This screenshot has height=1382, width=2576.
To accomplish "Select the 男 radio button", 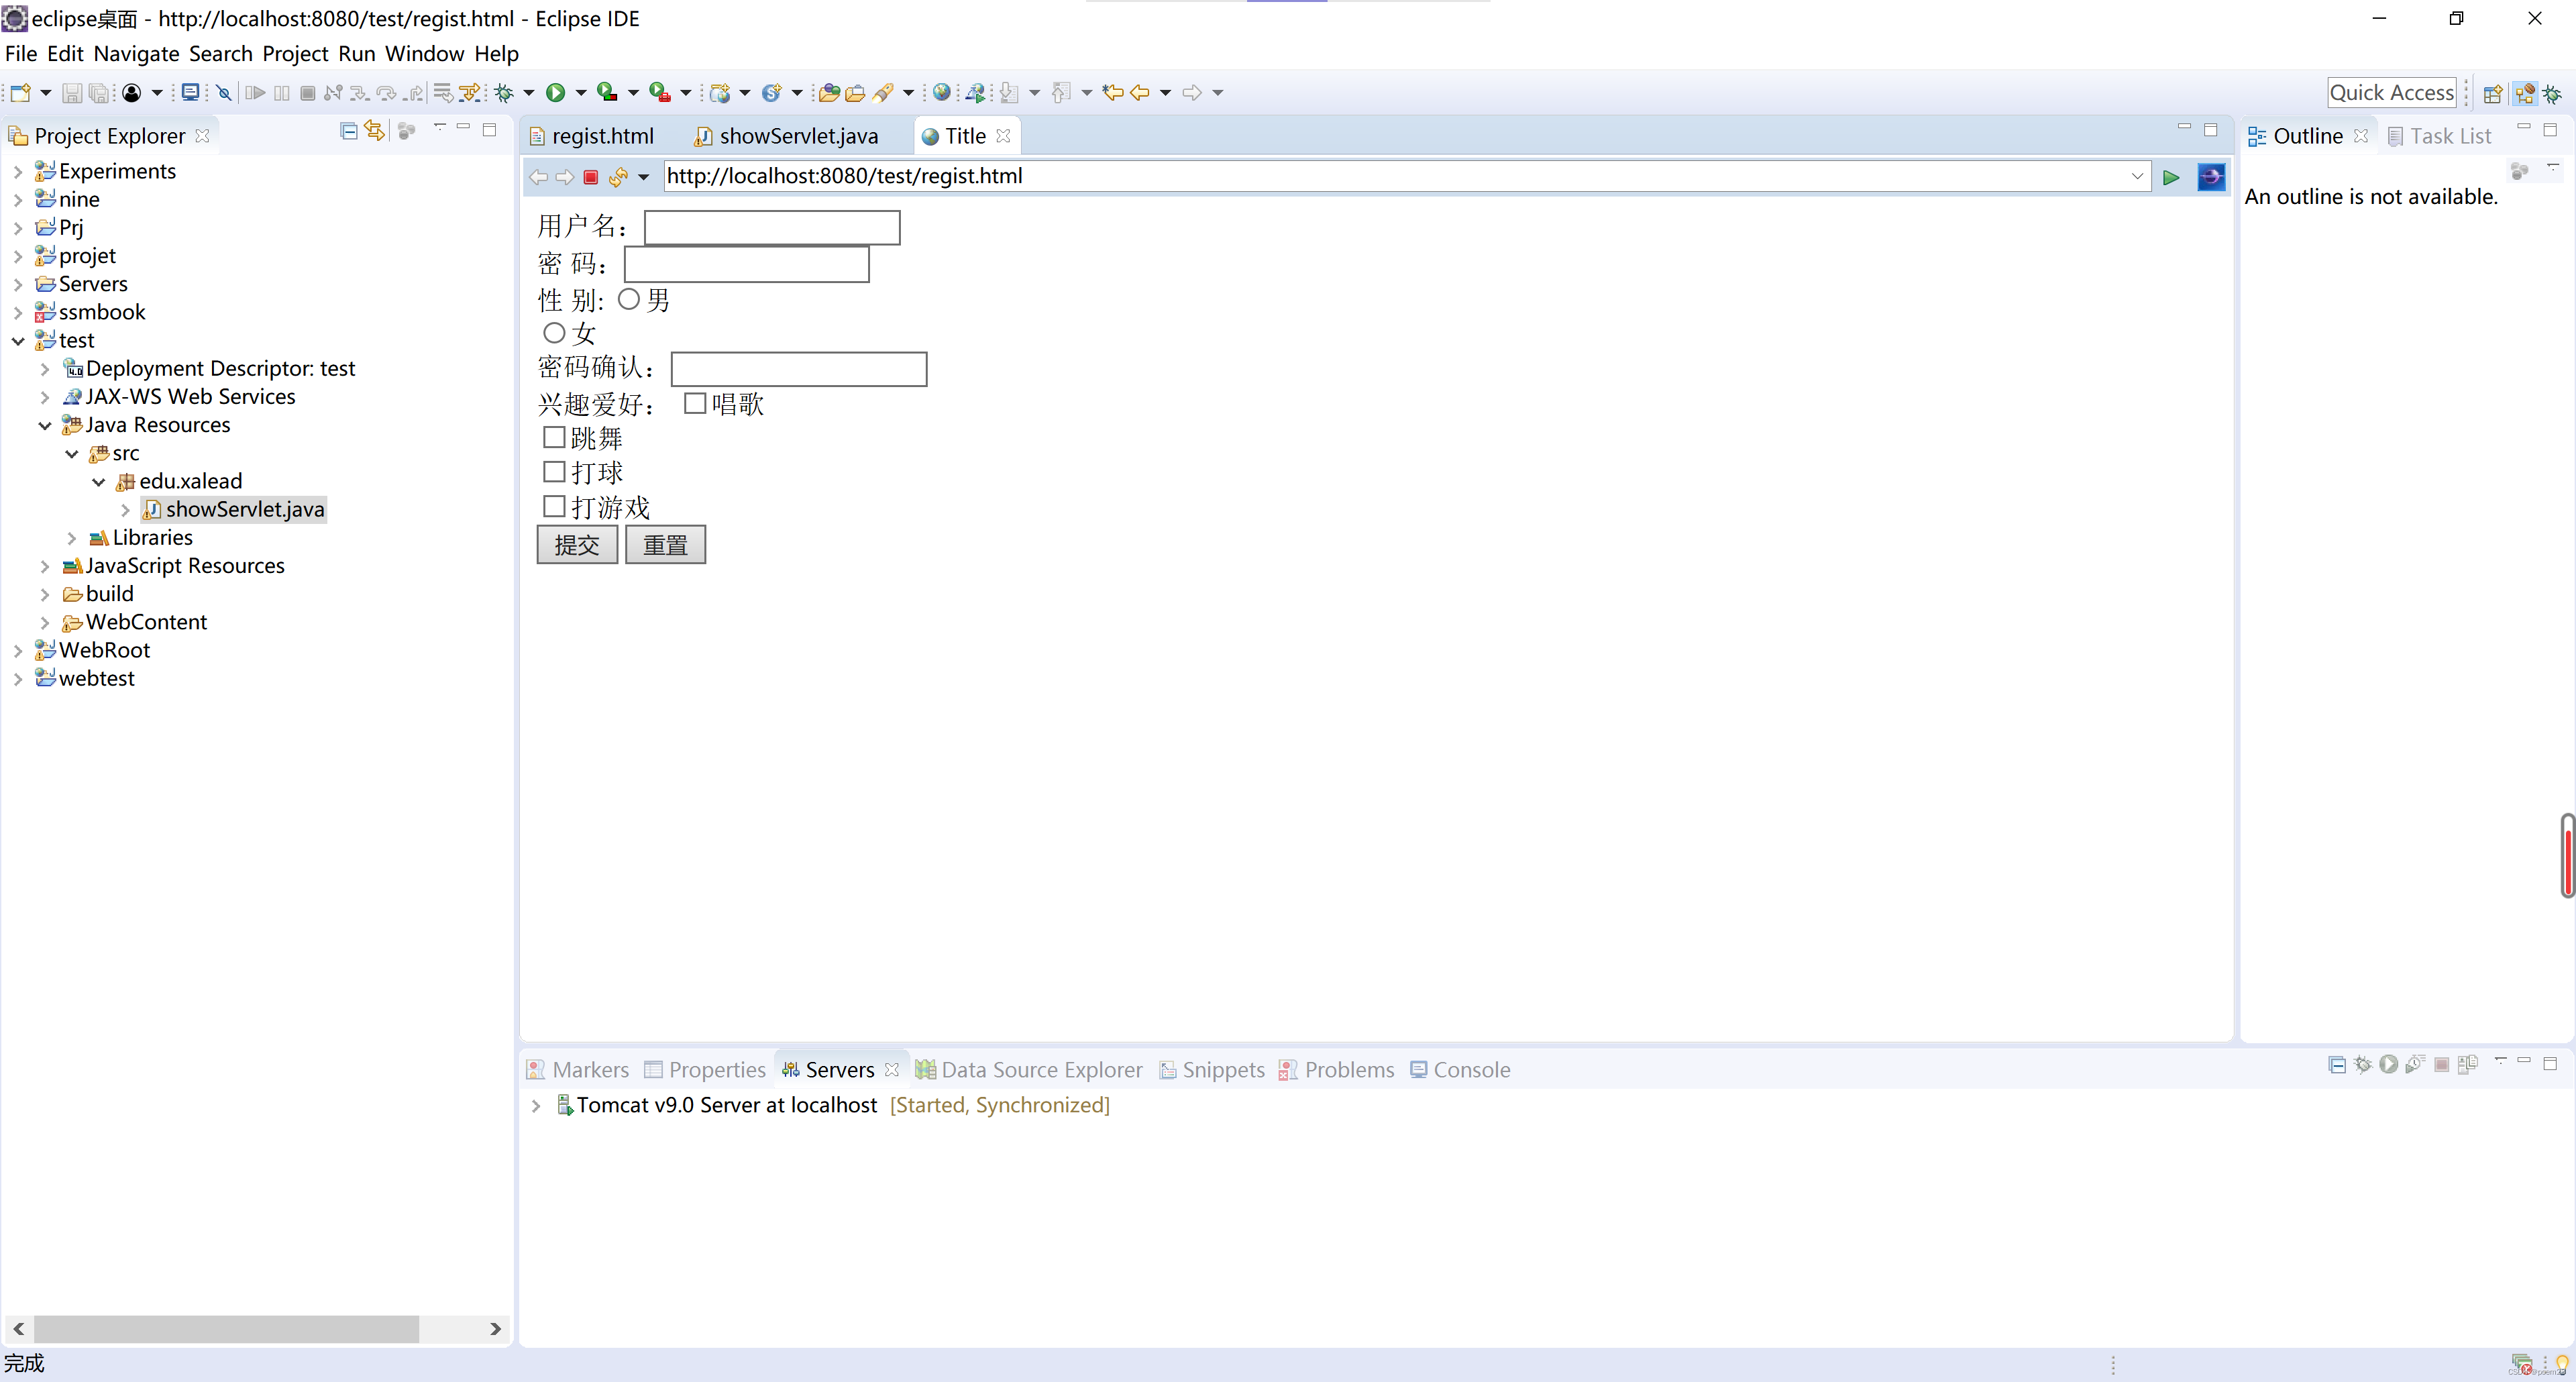I will [628, 299].
